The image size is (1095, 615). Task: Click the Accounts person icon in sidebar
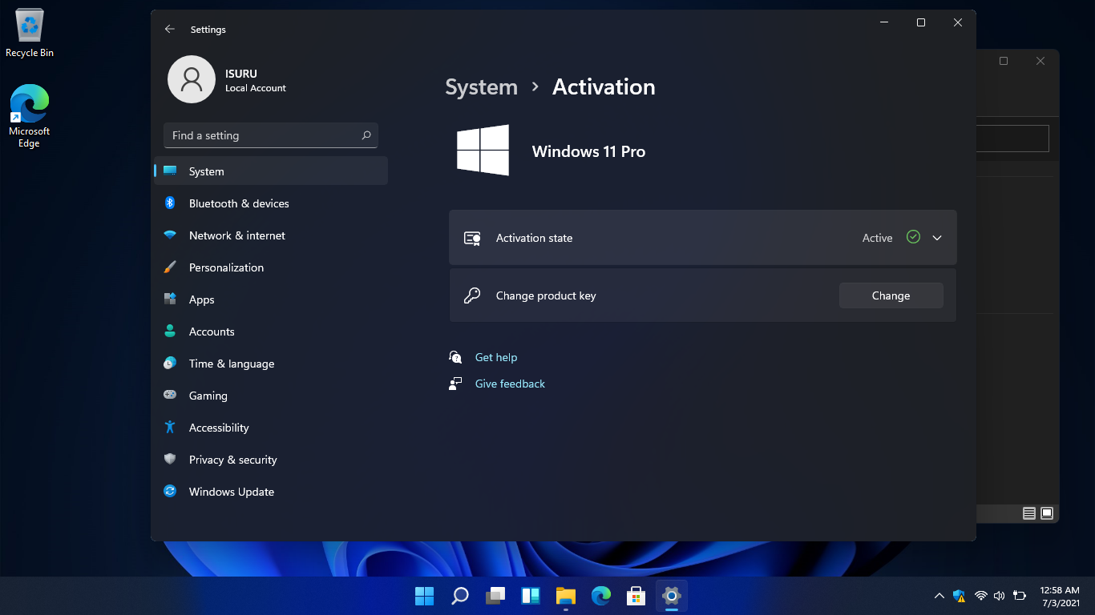(170, 332)
